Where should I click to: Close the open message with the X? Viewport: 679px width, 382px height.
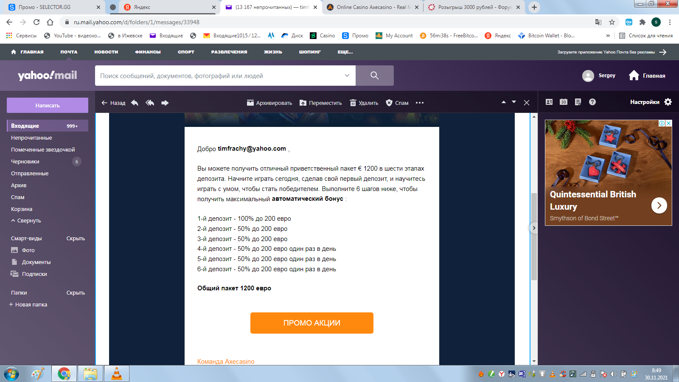[527, 103]
